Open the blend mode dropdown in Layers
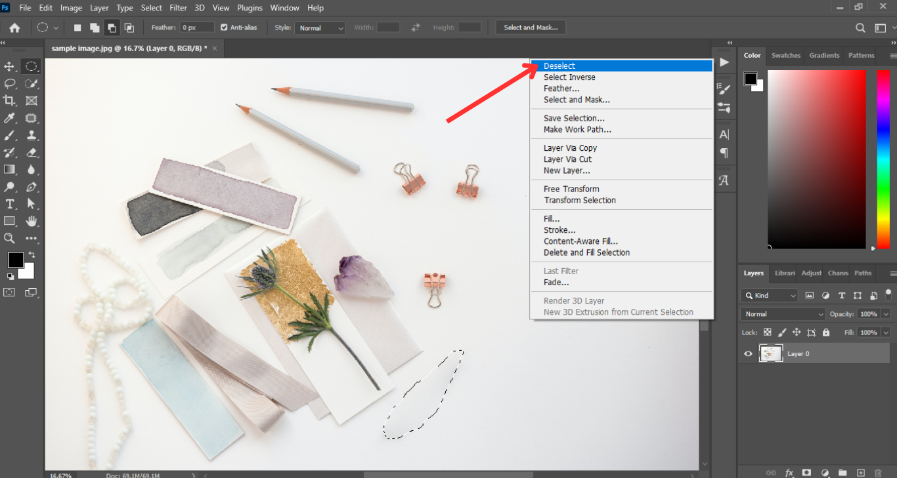The width and height of the screenshot is (897, 478). 783,314
